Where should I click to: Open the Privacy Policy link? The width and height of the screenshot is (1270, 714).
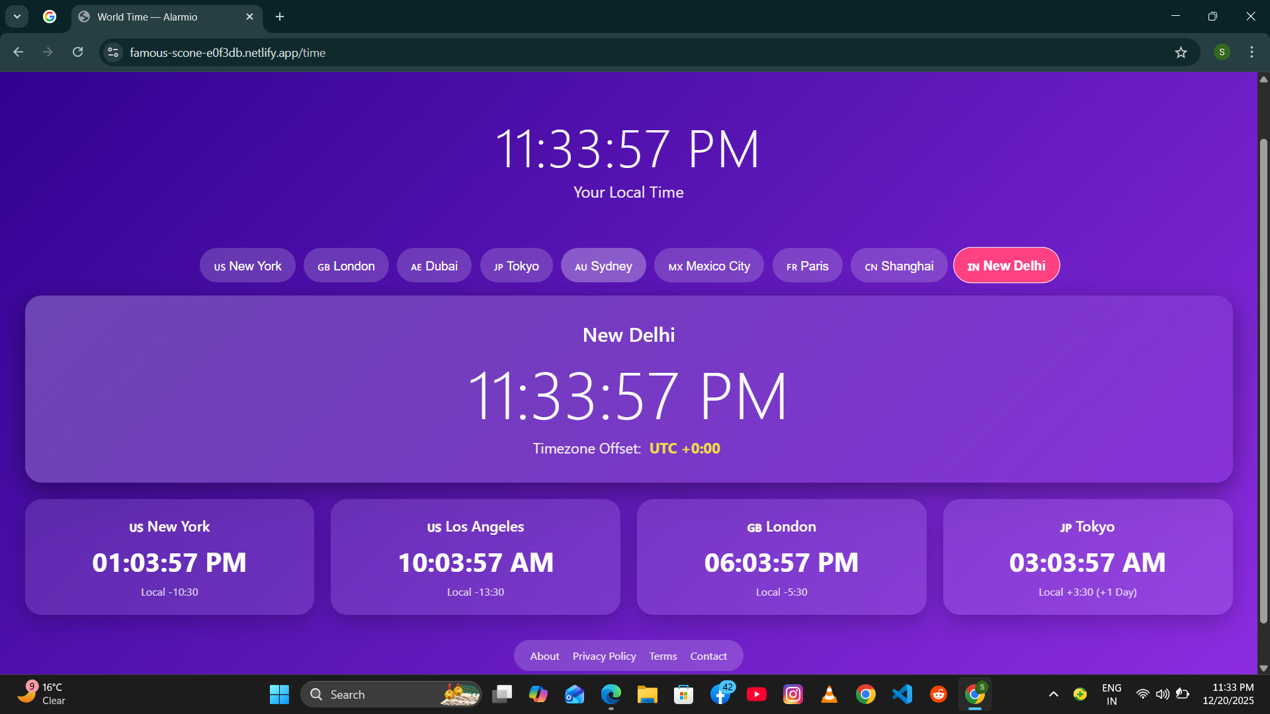pyautogui.click(x=604, y=656)
